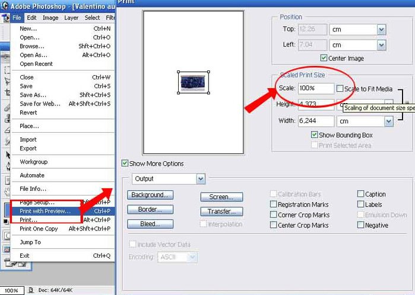Viewport: 415px width, 295px height.
Task: Click the Background... button
Action: click(150, 195)
